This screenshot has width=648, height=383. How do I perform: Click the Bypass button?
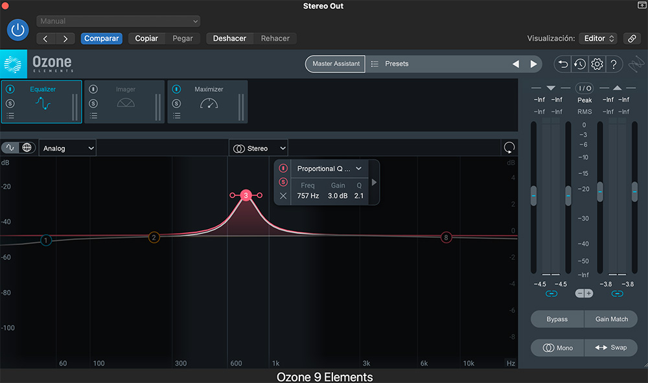557,319
